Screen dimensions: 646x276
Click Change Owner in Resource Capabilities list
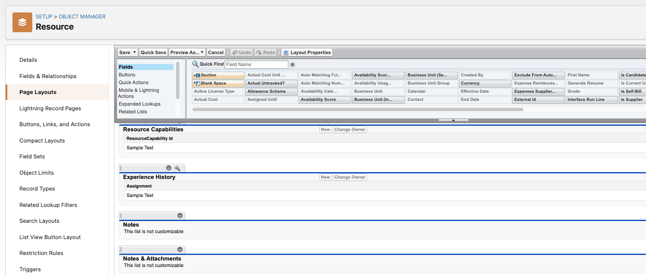click(349, 129)
